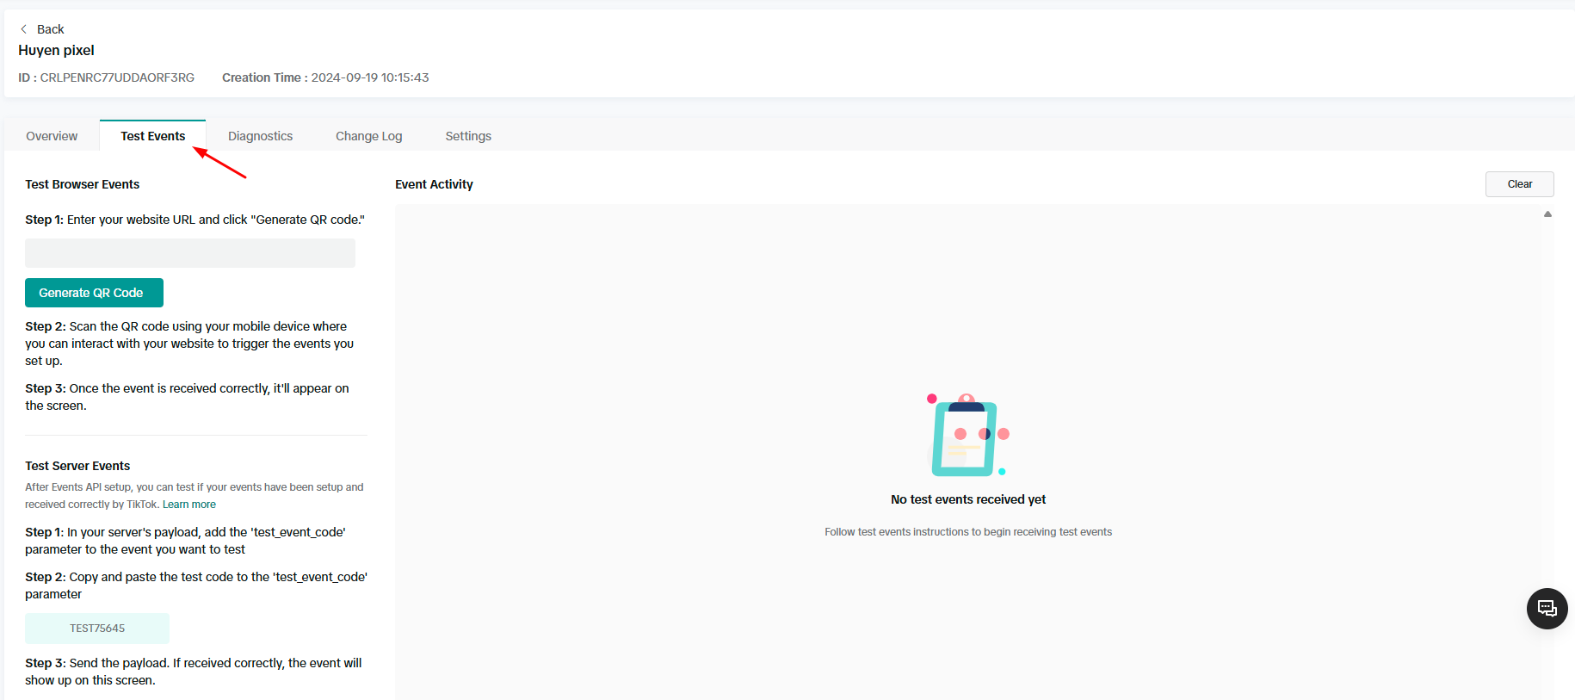This screenshot has height=700, width=1575.
Task: Open the Diagnostics tab
Action: tap(260, 136)
